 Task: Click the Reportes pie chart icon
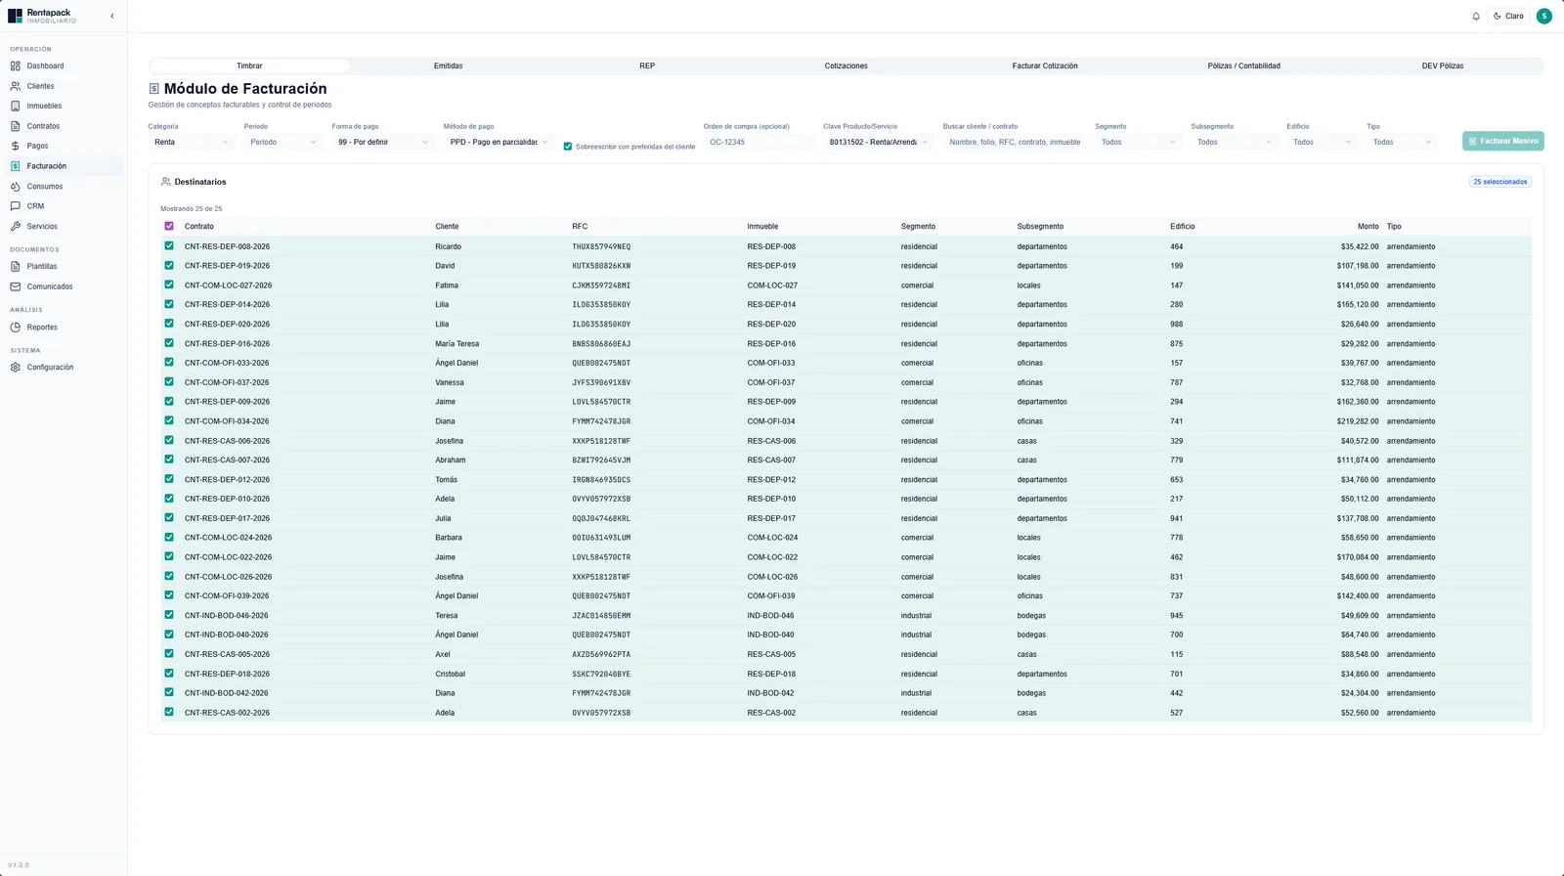[16, 327]
